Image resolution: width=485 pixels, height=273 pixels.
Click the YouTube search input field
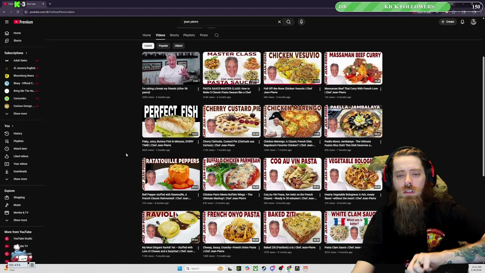click(x=229, y=22)
